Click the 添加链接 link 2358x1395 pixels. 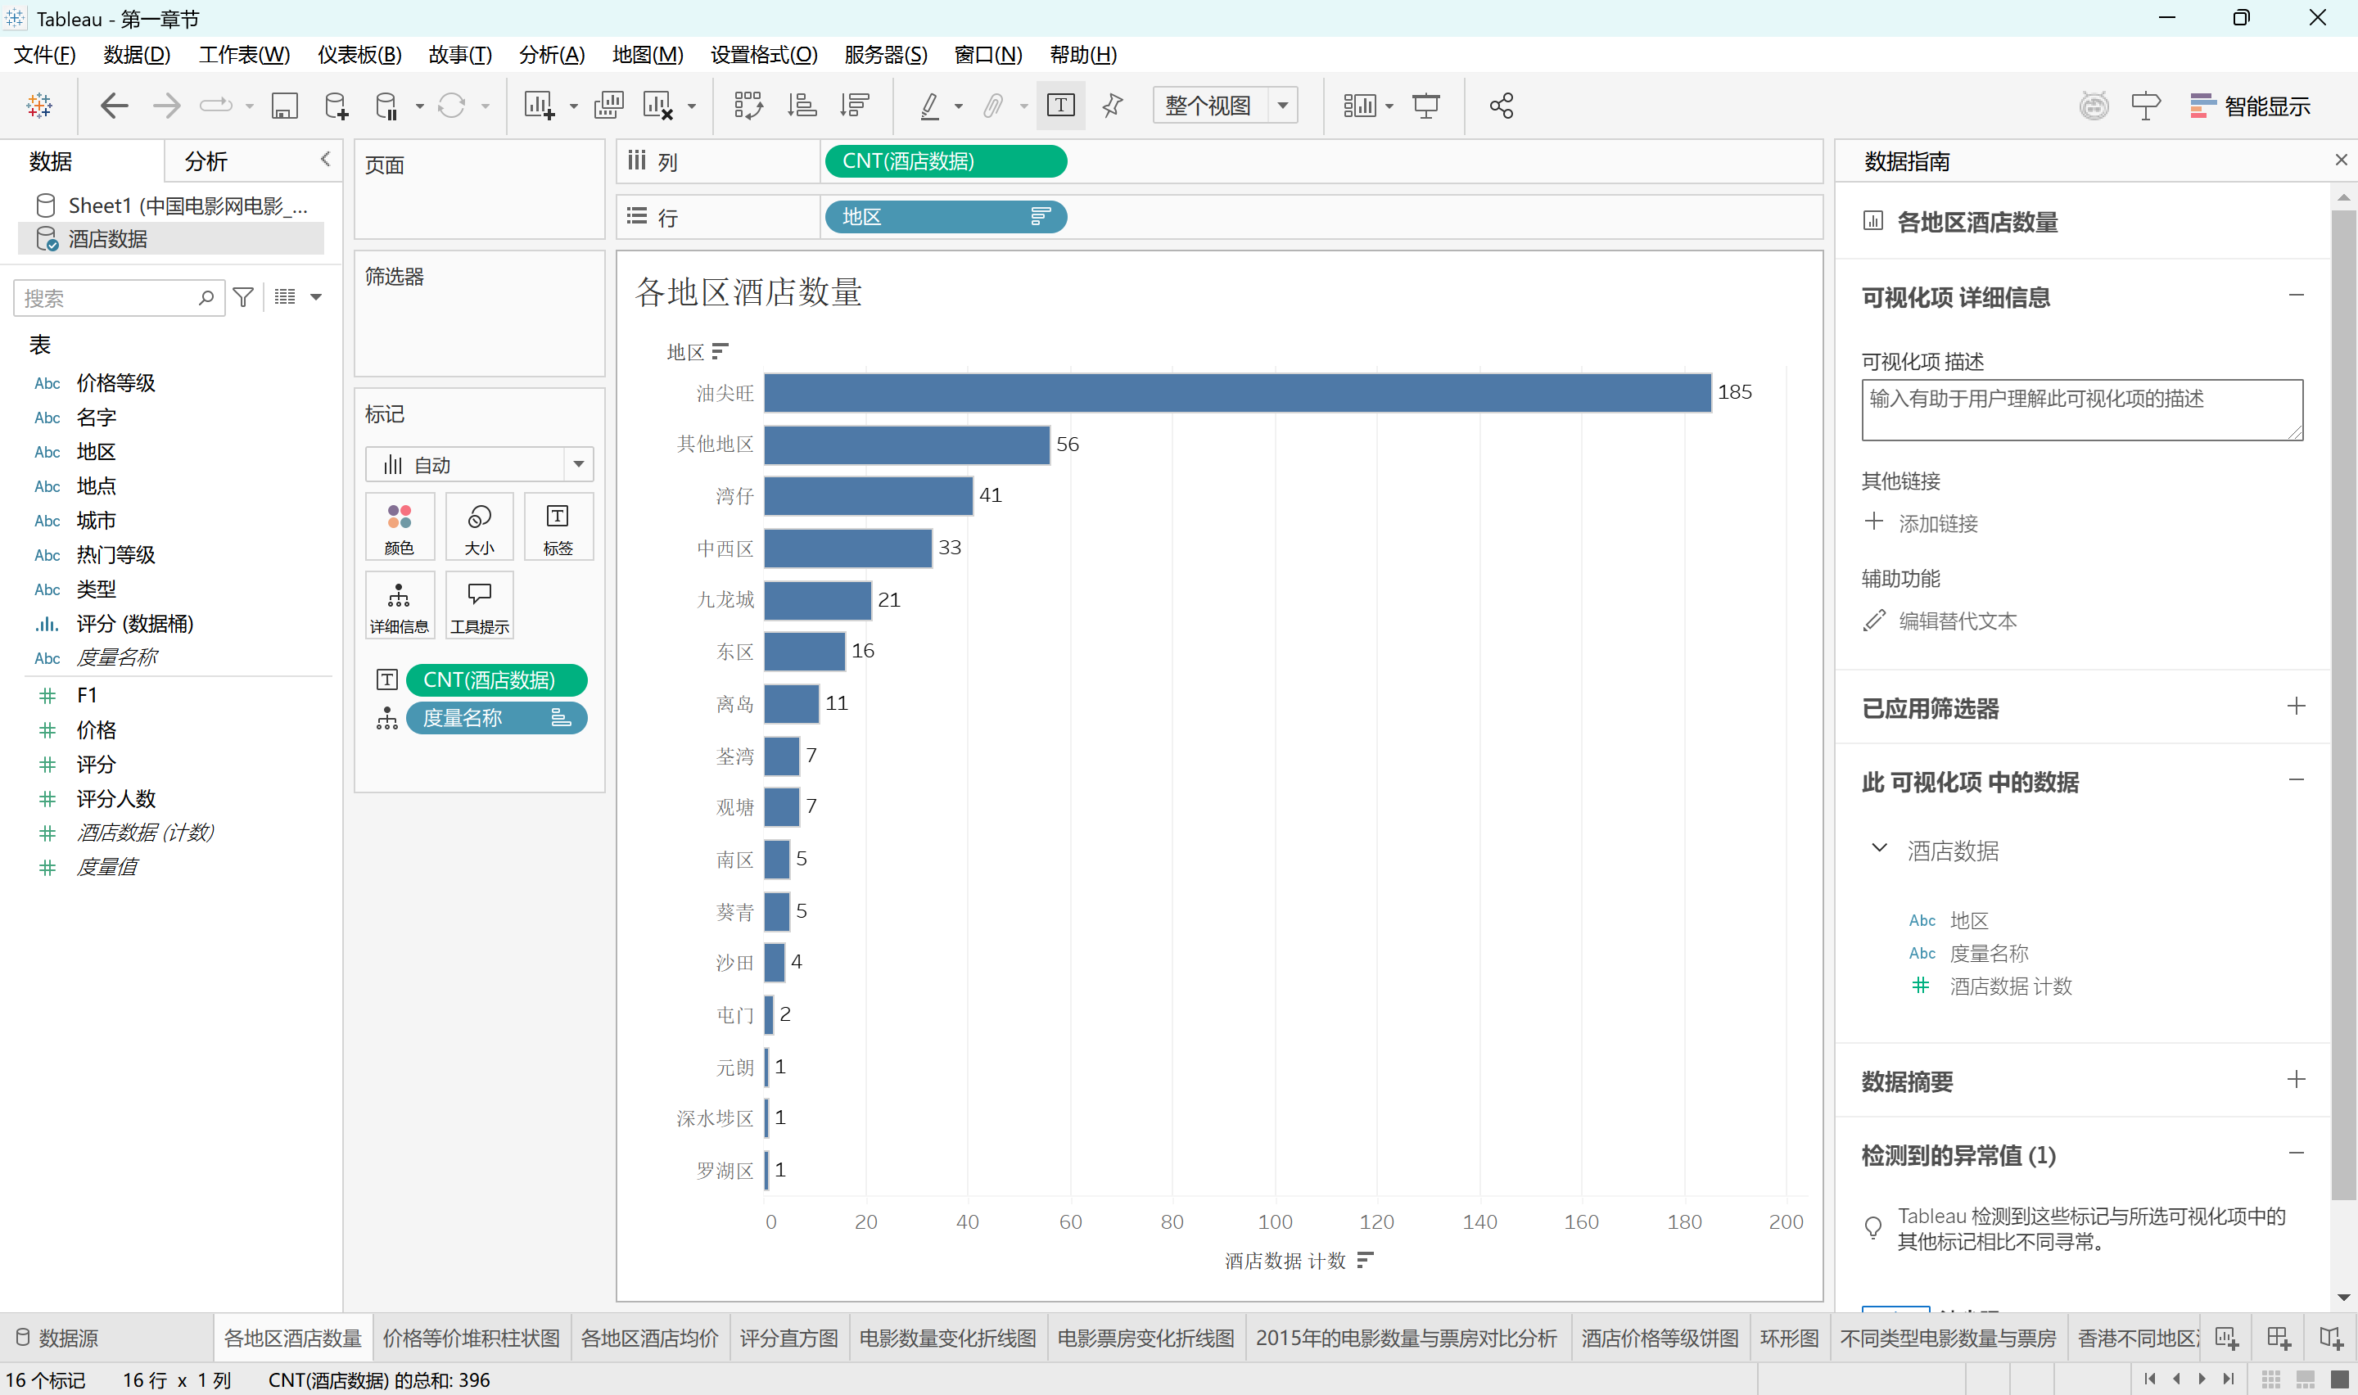pyautogui.click(x=1937, y=524)
